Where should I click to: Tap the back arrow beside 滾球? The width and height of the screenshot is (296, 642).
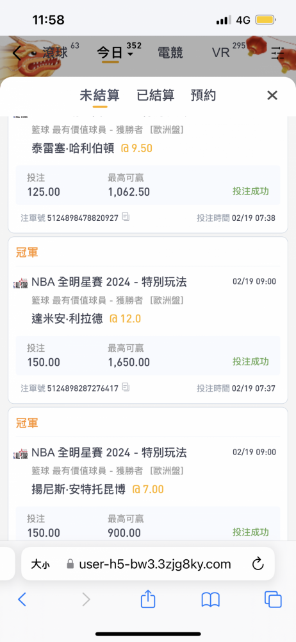pos(17,53)
